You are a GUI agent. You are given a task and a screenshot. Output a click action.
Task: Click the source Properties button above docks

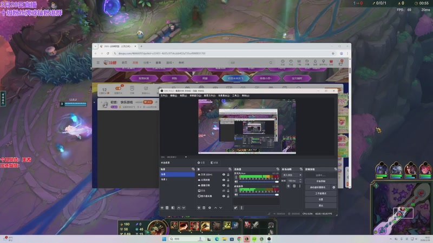(201, 163)
